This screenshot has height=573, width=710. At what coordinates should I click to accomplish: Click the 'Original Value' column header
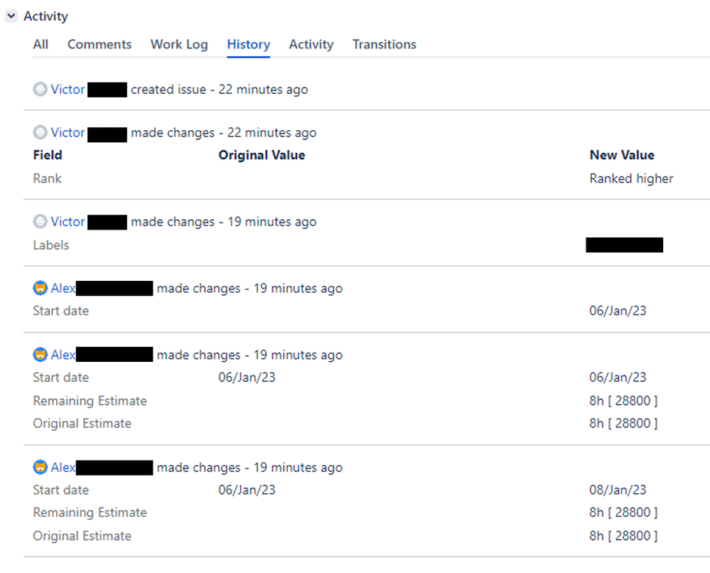(x=262, y=155)
